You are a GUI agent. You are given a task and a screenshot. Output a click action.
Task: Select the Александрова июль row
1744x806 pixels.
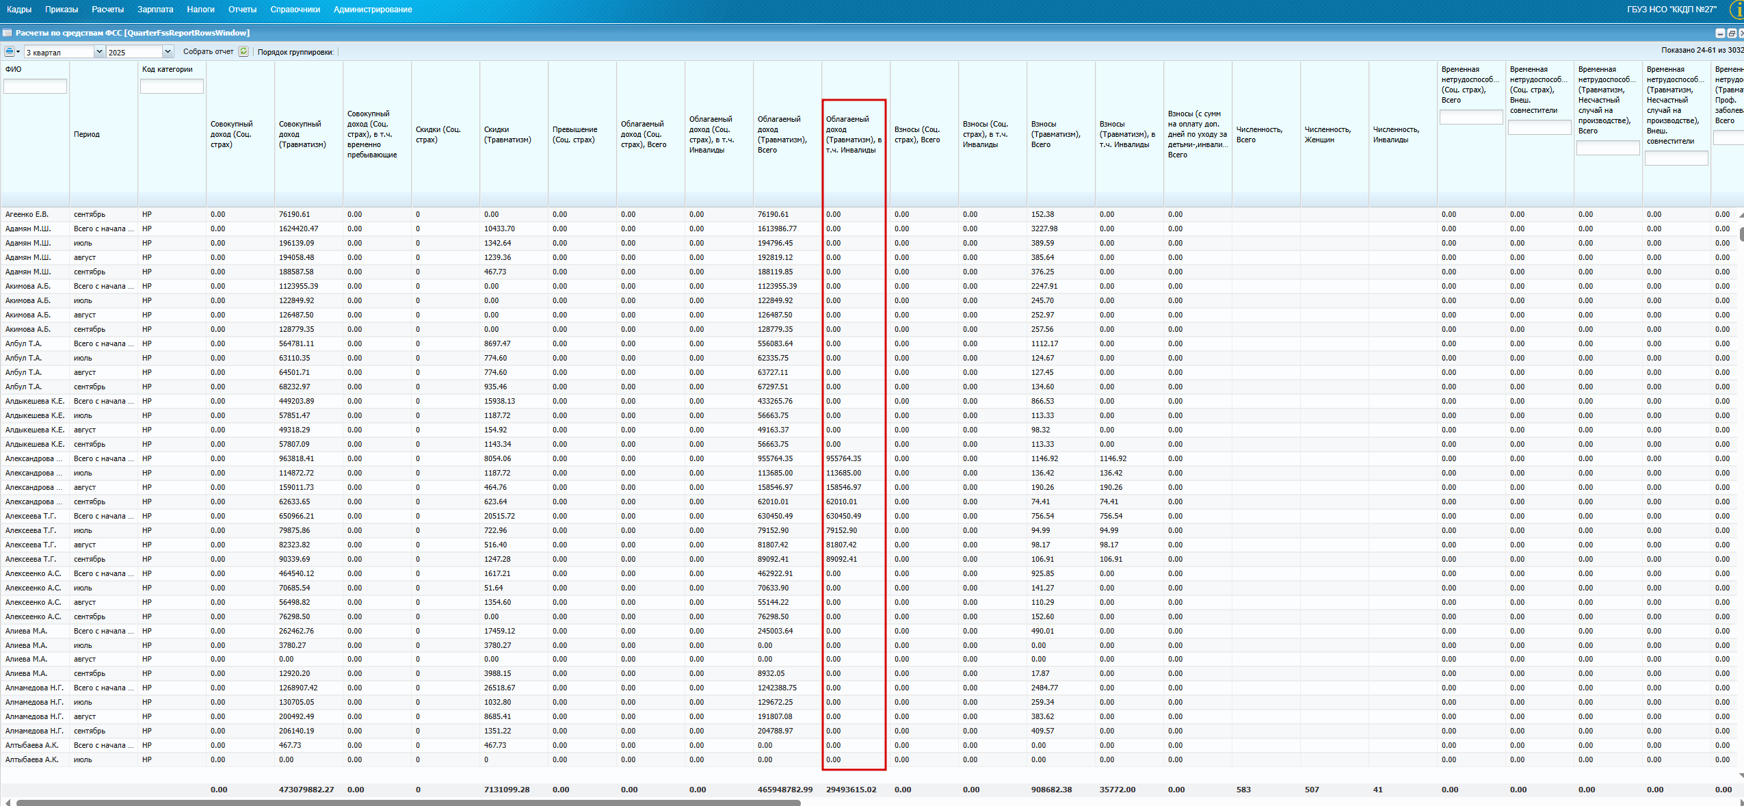point(82,473)
